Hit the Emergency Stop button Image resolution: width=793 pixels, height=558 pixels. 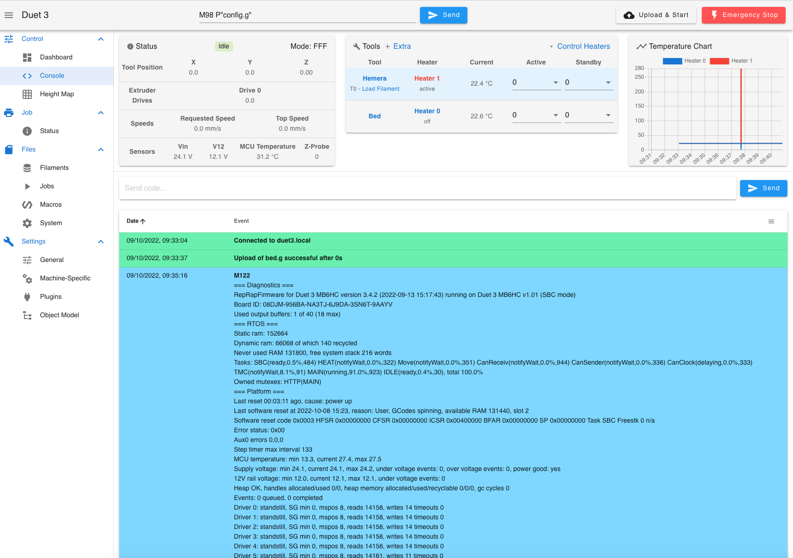744,15
